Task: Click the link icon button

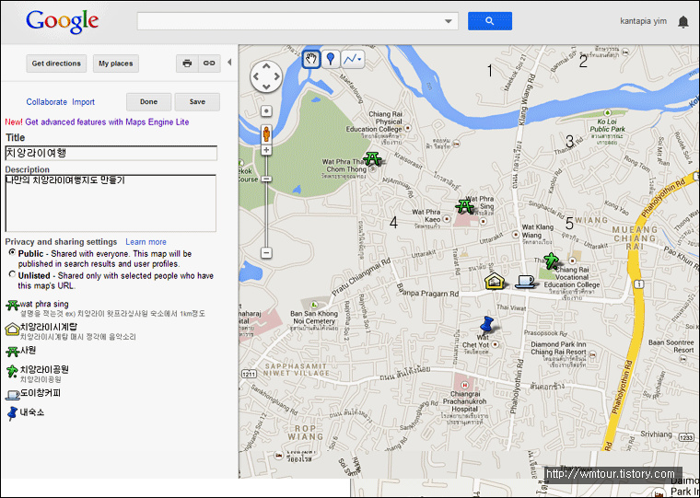Action: pyautogui.click(x=209, y=64)
